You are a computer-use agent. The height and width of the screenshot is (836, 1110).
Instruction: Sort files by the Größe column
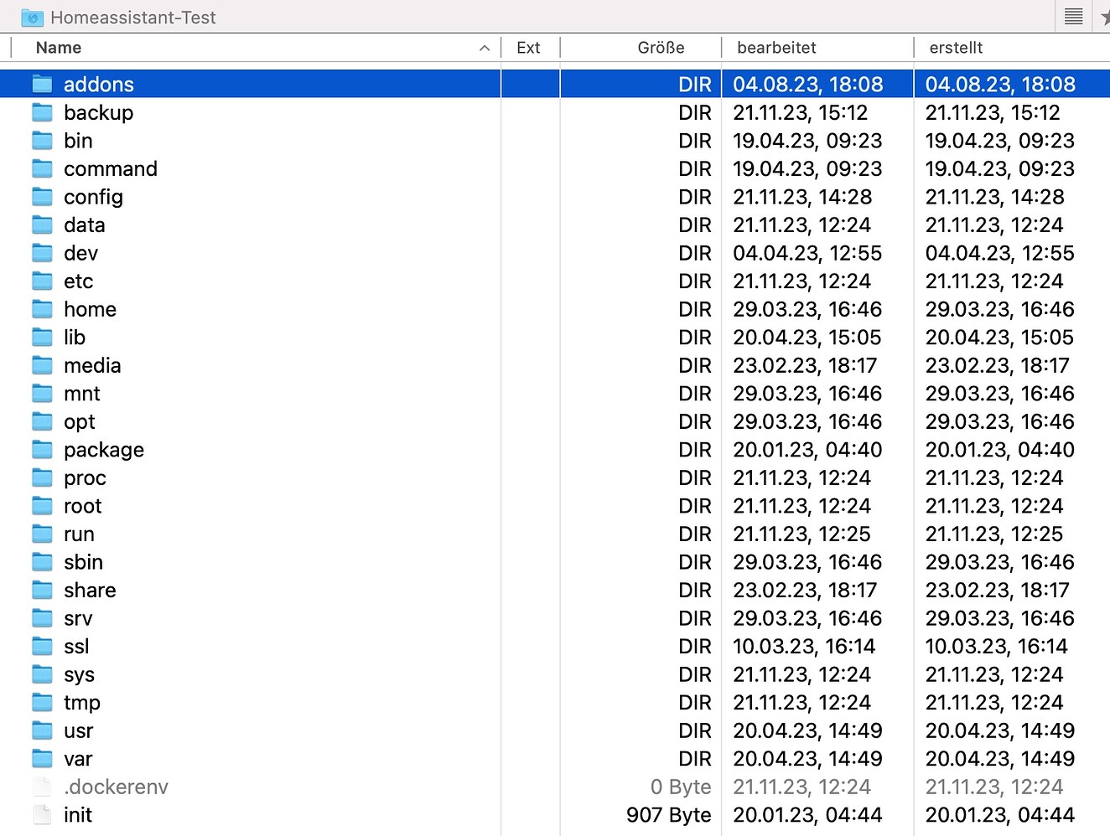click(x=661, y=48)
